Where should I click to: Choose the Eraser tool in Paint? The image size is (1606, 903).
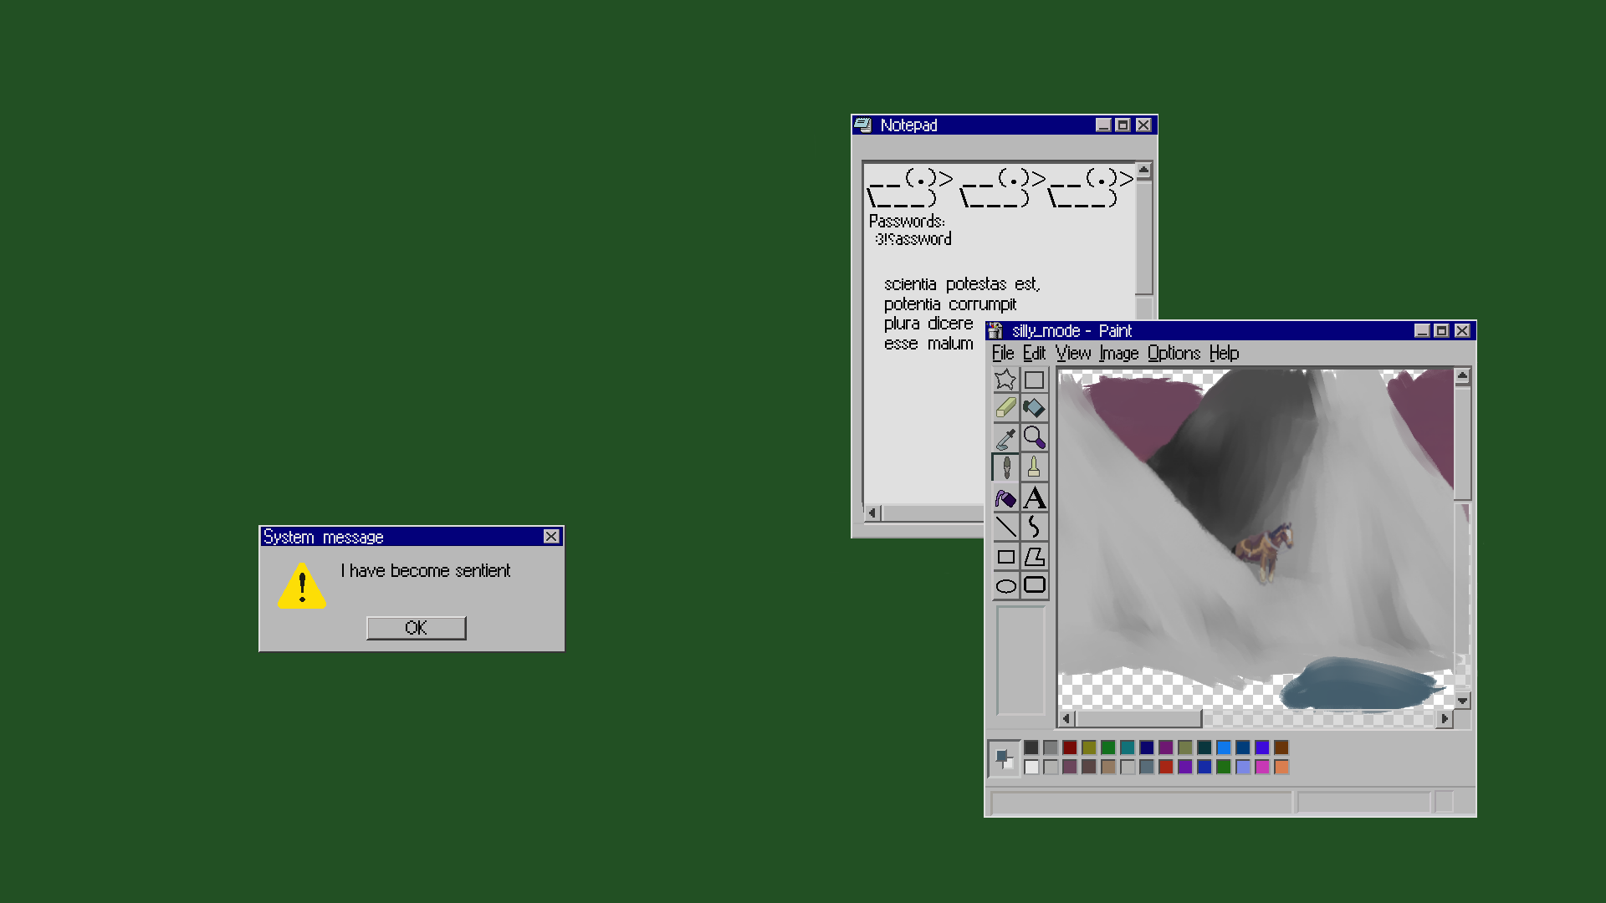click(1005, 408)
